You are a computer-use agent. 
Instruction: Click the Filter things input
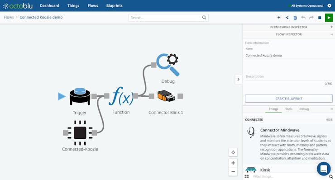(x=289, y=176)
